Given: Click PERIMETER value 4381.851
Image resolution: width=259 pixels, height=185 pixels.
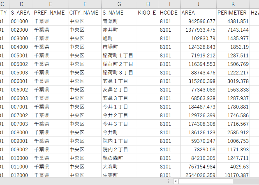Looking at the screenshot, I should click(233, 21).
